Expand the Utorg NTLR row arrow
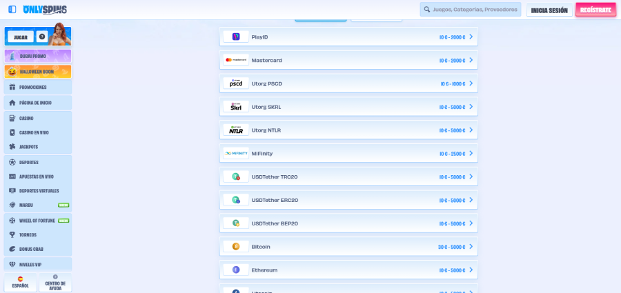The width and height of the screenshot is (621, 293). tap(471, 130)
